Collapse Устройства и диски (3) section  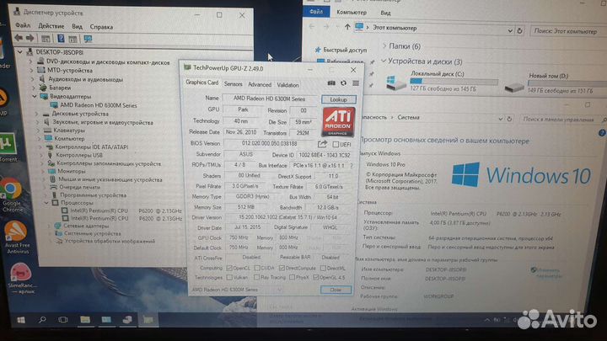click(x=384, y=61)
